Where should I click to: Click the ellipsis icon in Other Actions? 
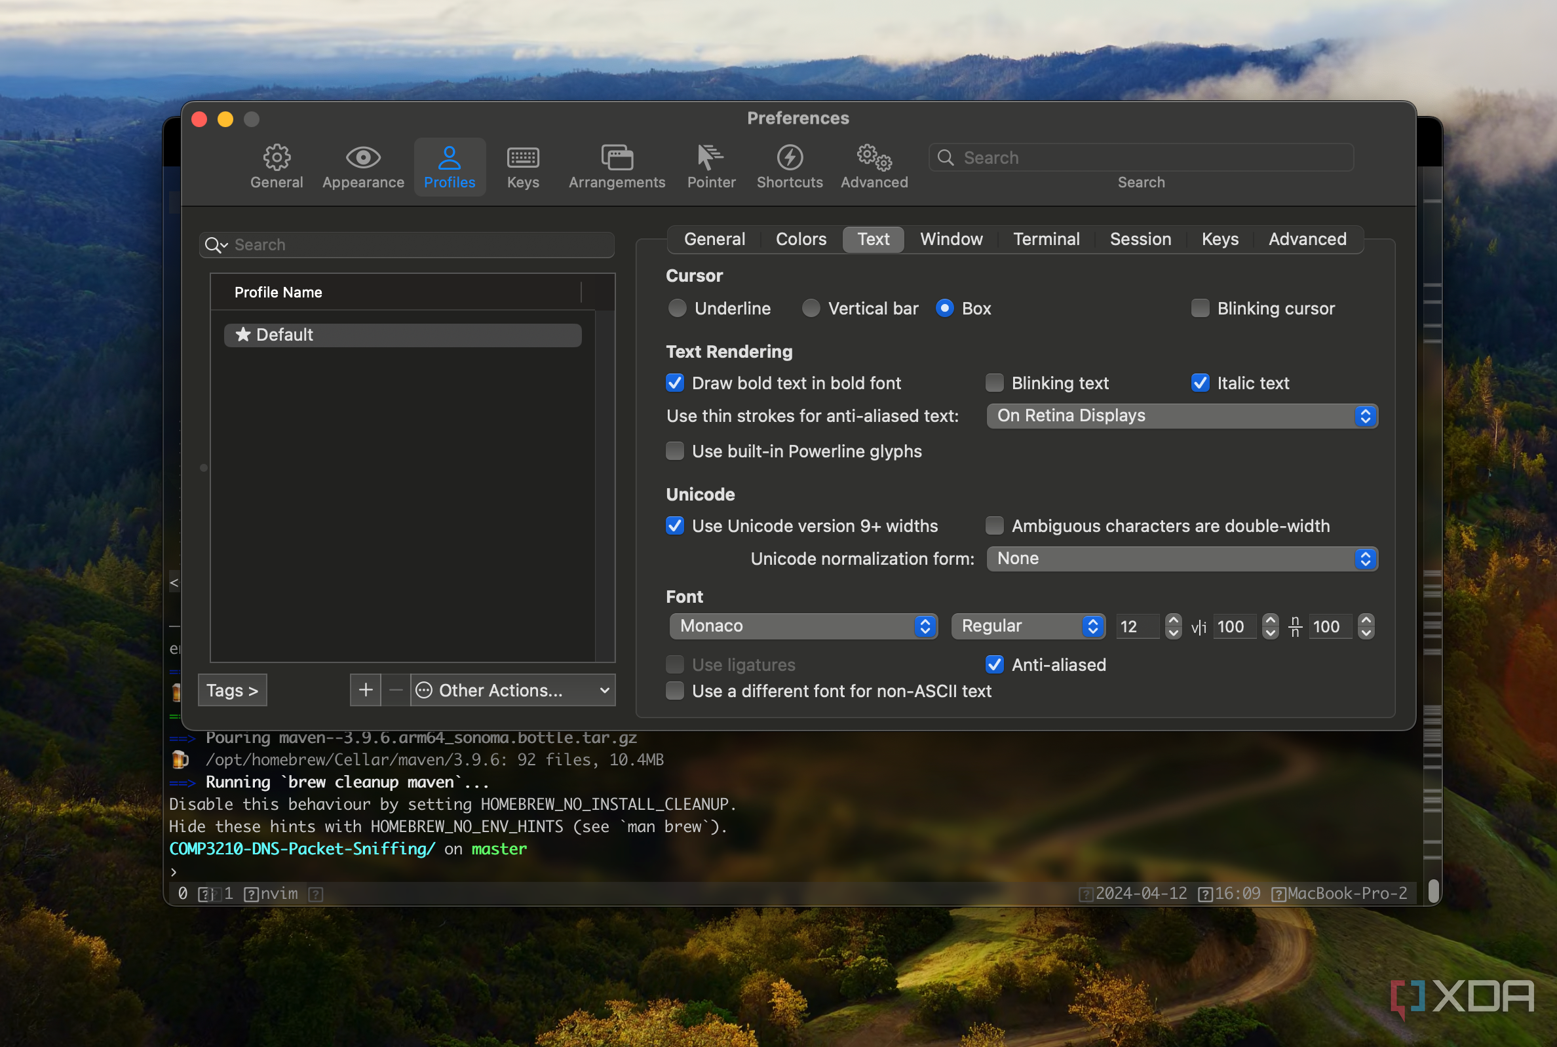click(x=424, y=690)
